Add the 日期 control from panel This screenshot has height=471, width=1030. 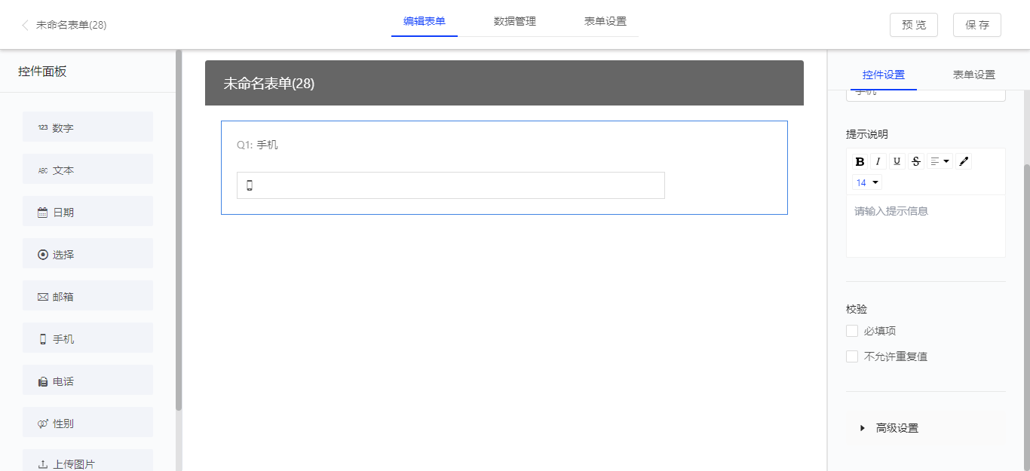(87, 213)
